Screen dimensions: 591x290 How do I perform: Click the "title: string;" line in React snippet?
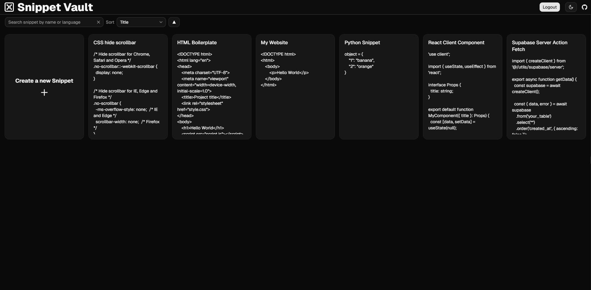tap(442, 91)
